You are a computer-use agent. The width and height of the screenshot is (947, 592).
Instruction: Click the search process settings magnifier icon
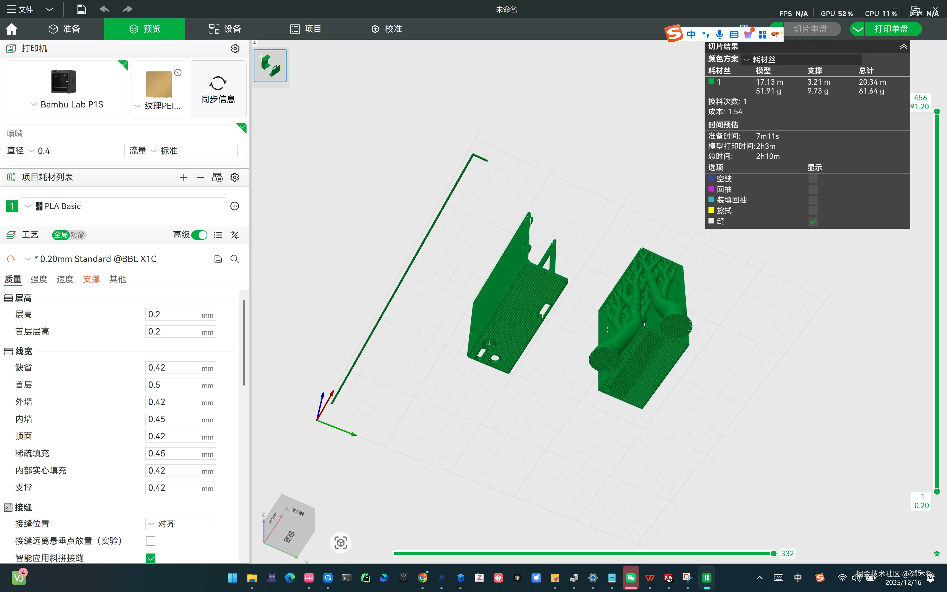235,259
